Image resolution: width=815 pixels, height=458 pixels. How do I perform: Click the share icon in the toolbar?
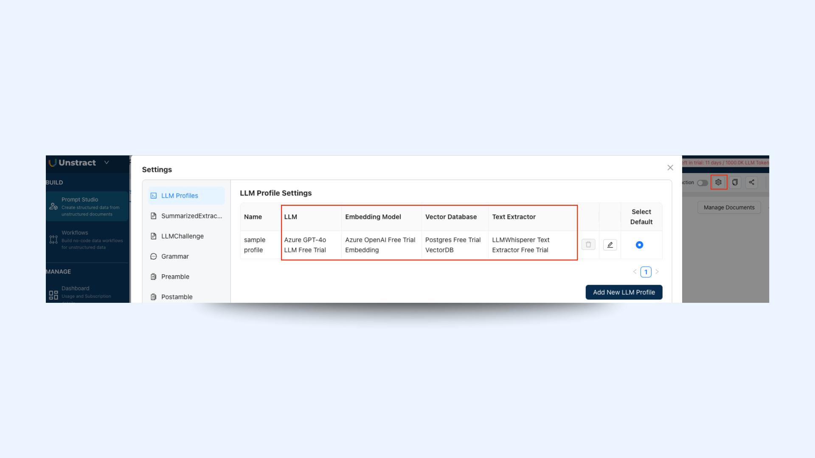coord(751,182)
